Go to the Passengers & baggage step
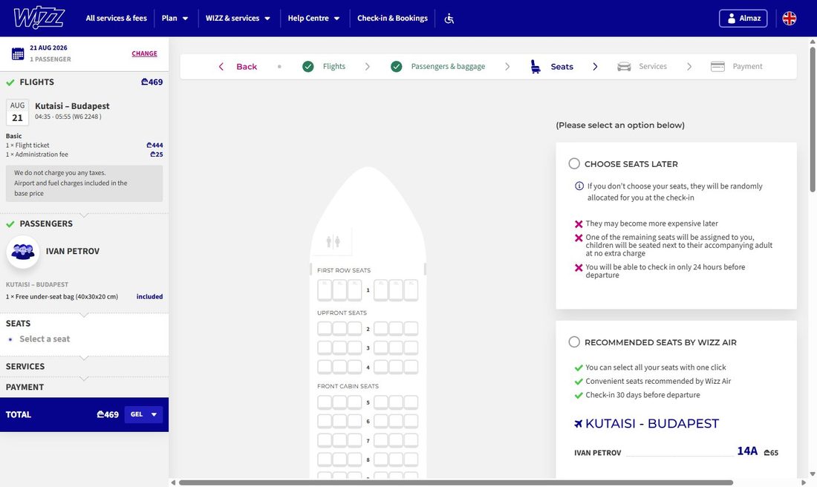The width and height of the screenshot is (817, 487). coord(448,67)
